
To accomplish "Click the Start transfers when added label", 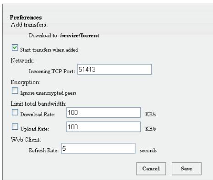I will coord(49,50).
